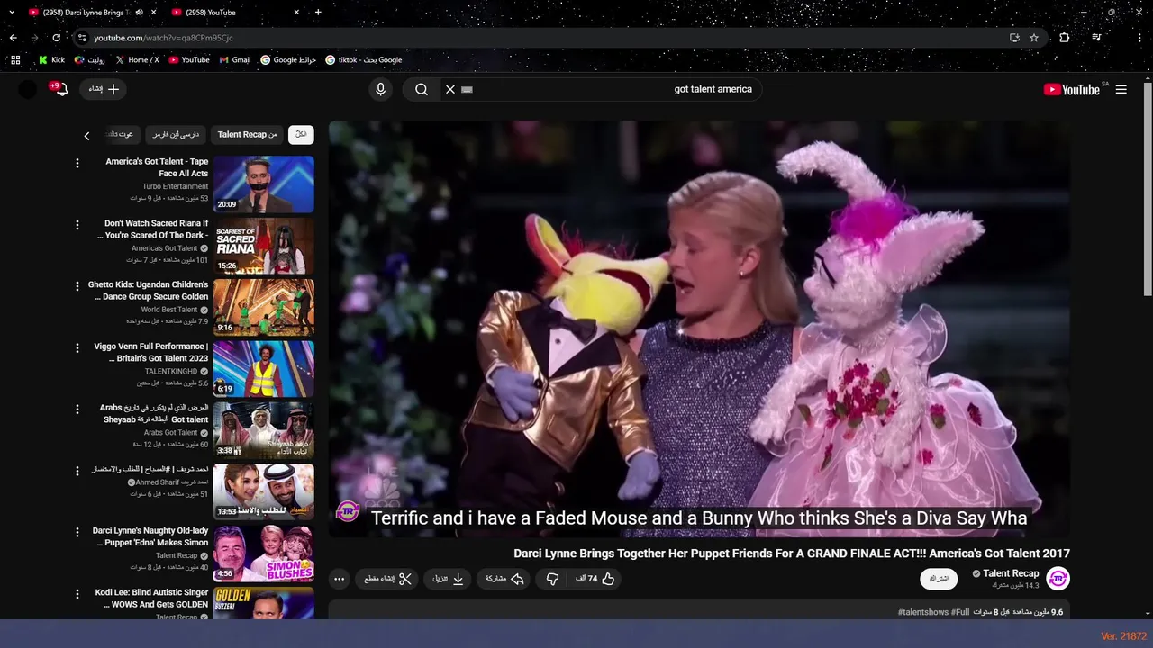The image size is (1153, 648).
Task: Select the All filter chip
Action: click(301, 135)
